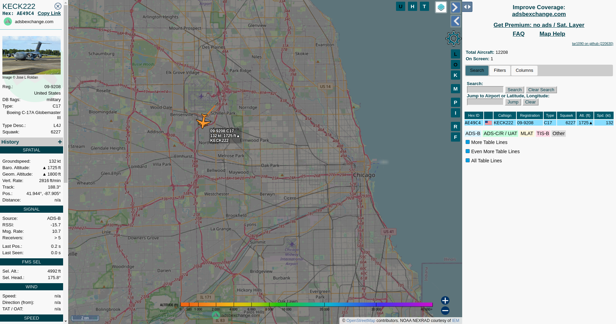Click the Clear button next to Jump

pos(530,102)
